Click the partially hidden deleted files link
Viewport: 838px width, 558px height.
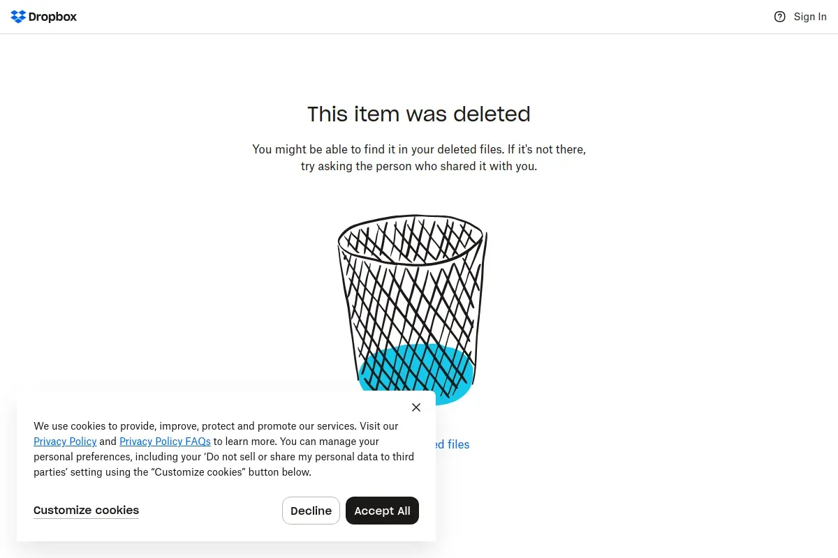[x=453, y=444]
